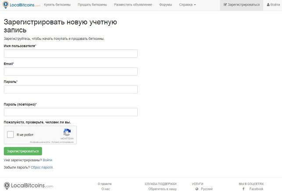Screen dimensions: 282x191
Task: Click the globe icon beside Русский
Action: point(197,189)
